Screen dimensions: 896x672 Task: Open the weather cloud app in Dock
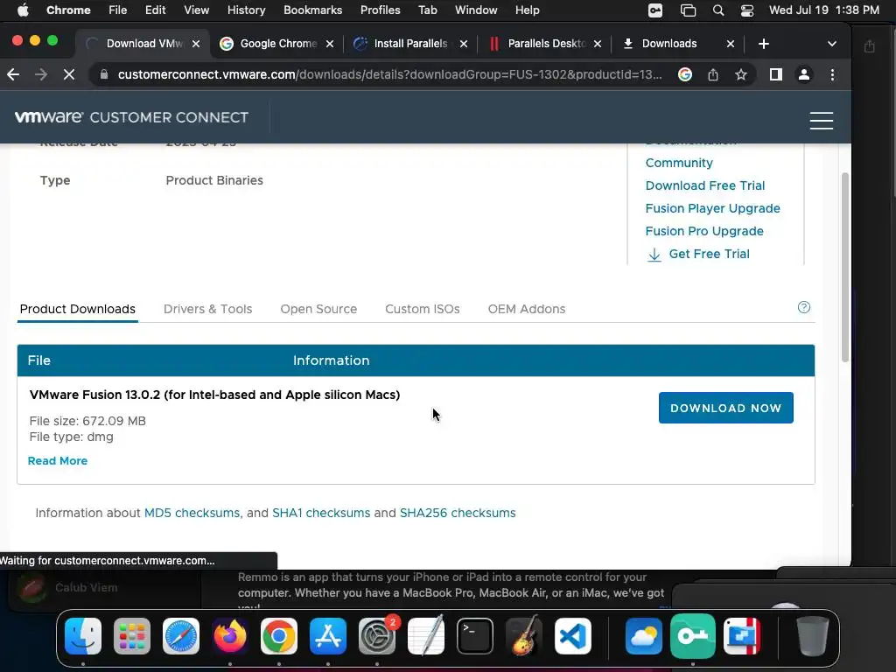[x=644, y=636]
